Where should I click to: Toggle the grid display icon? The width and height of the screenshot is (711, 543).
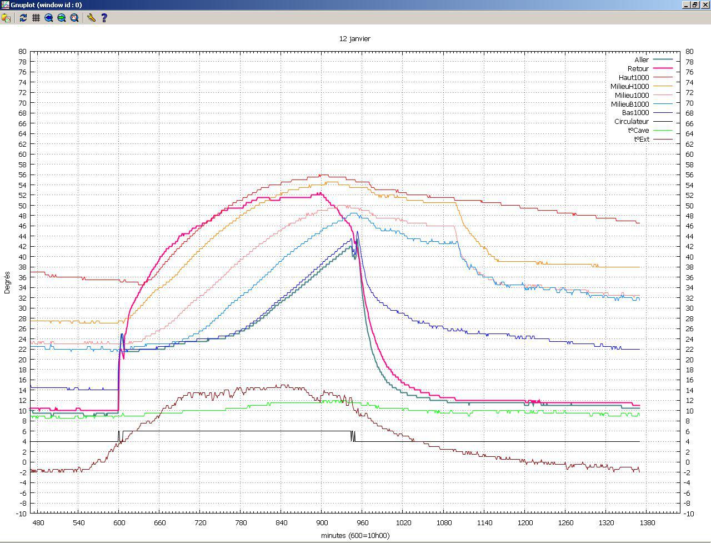(36, 18)
